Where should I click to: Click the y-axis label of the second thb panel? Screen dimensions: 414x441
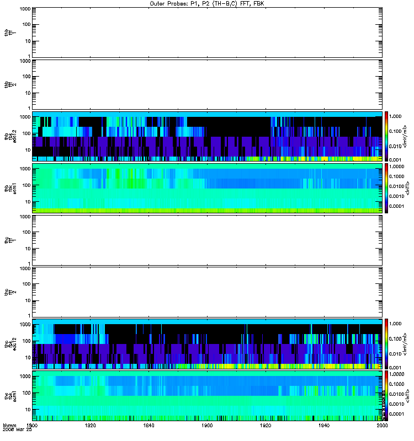pos(10,84)
